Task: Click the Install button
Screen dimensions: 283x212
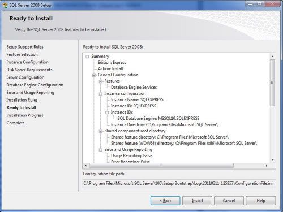Action: (197, 201)
